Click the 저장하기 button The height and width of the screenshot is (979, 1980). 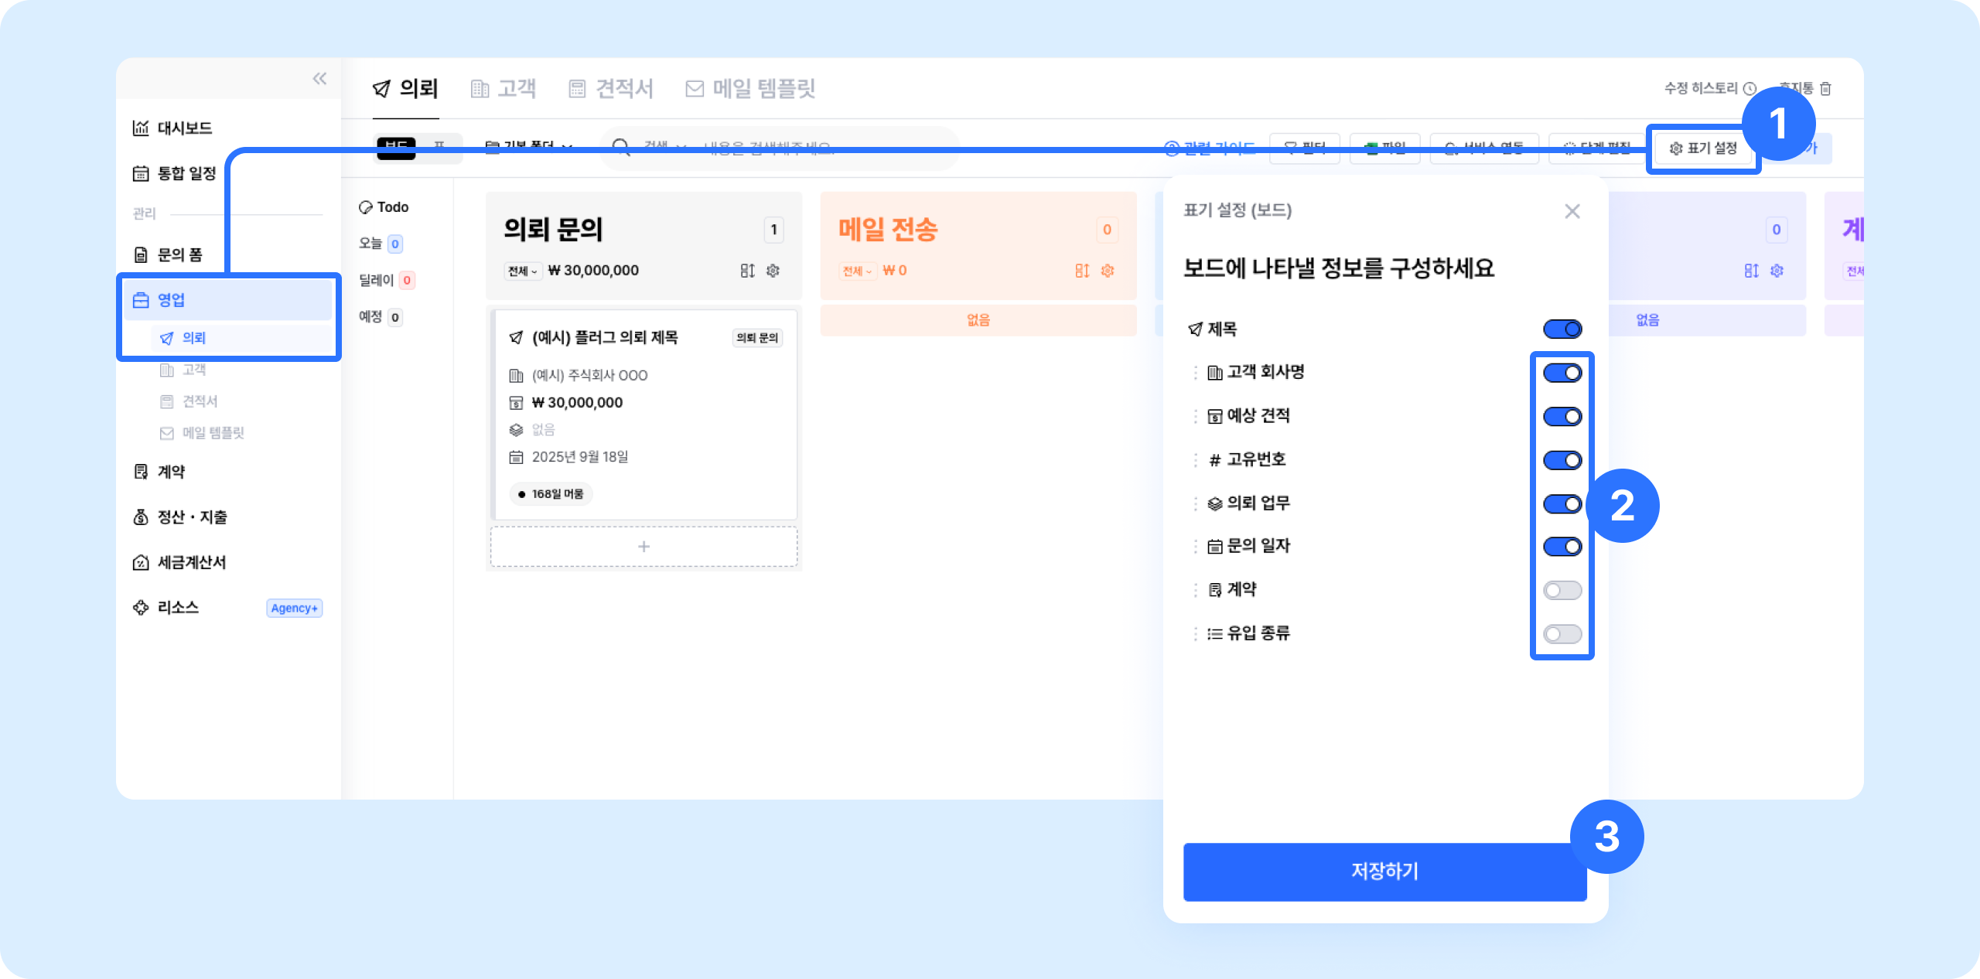tap(1384, 872)
